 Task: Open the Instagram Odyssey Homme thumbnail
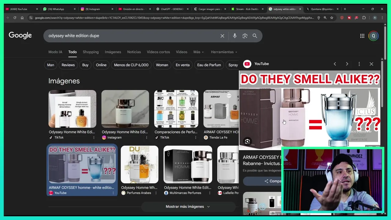click(x=125, y=109)
